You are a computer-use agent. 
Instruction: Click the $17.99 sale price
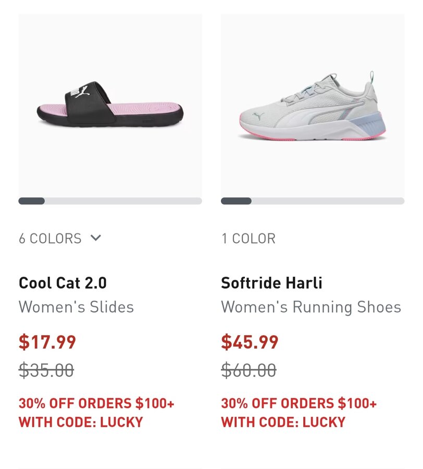(47, 342)
